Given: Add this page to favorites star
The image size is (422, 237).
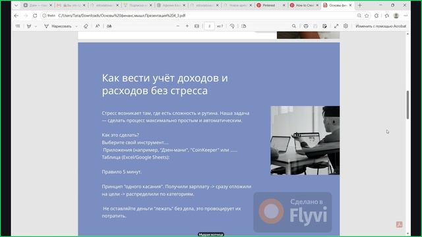Looking at the screenshot, I should (x=367, y=16).
